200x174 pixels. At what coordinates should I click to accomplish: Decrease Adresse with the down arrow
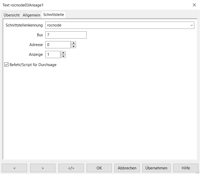coord(73,47)
